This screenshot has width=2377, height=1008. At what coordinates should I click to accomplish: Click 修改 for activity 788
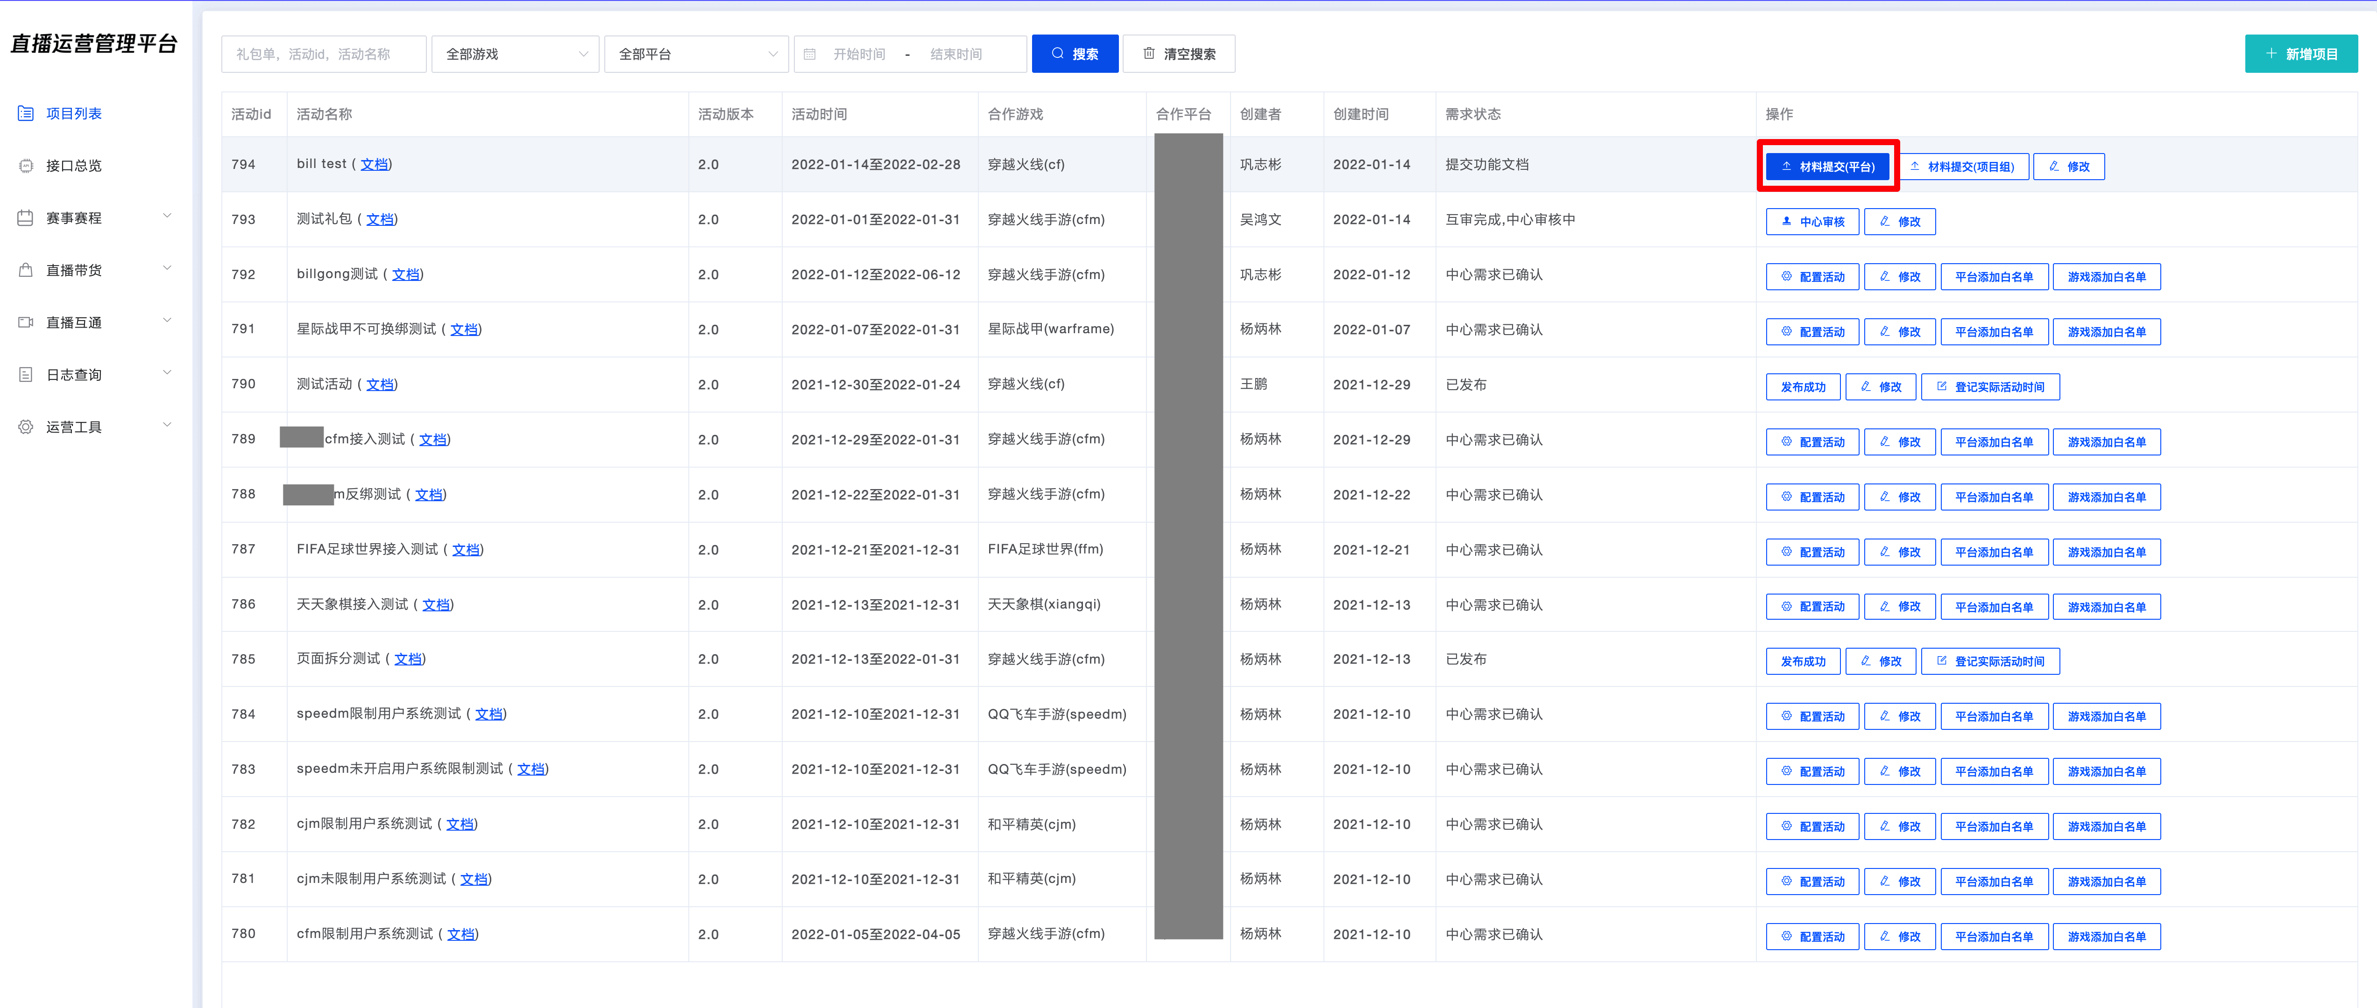coord(1900,497)
